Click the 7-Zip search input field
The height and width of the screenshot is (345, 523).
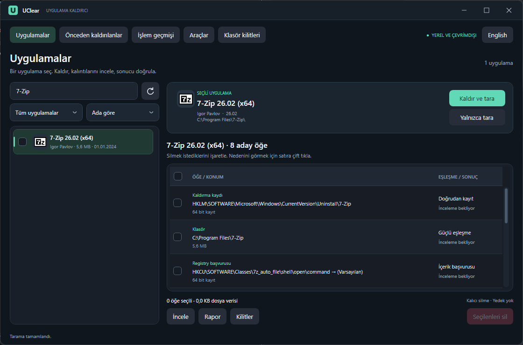(74, 91)
